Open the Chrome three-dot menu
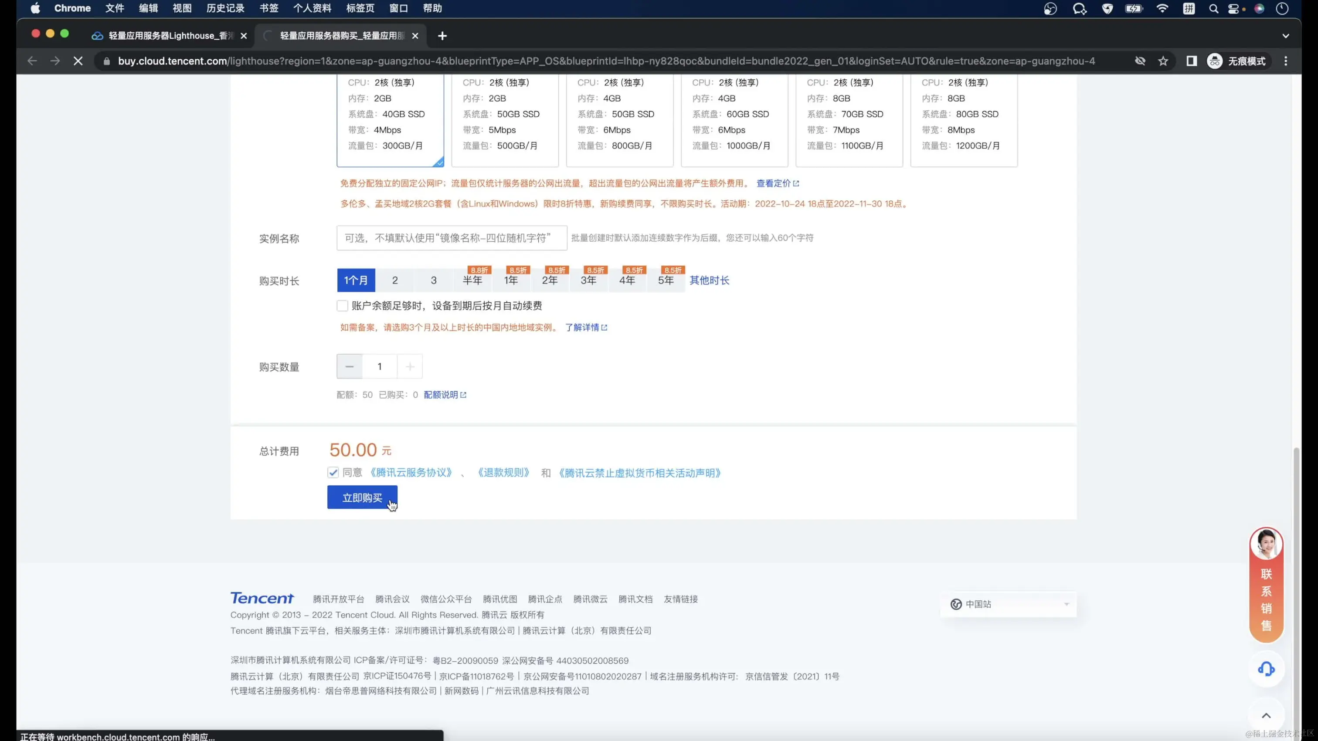 pos(1285,61)
